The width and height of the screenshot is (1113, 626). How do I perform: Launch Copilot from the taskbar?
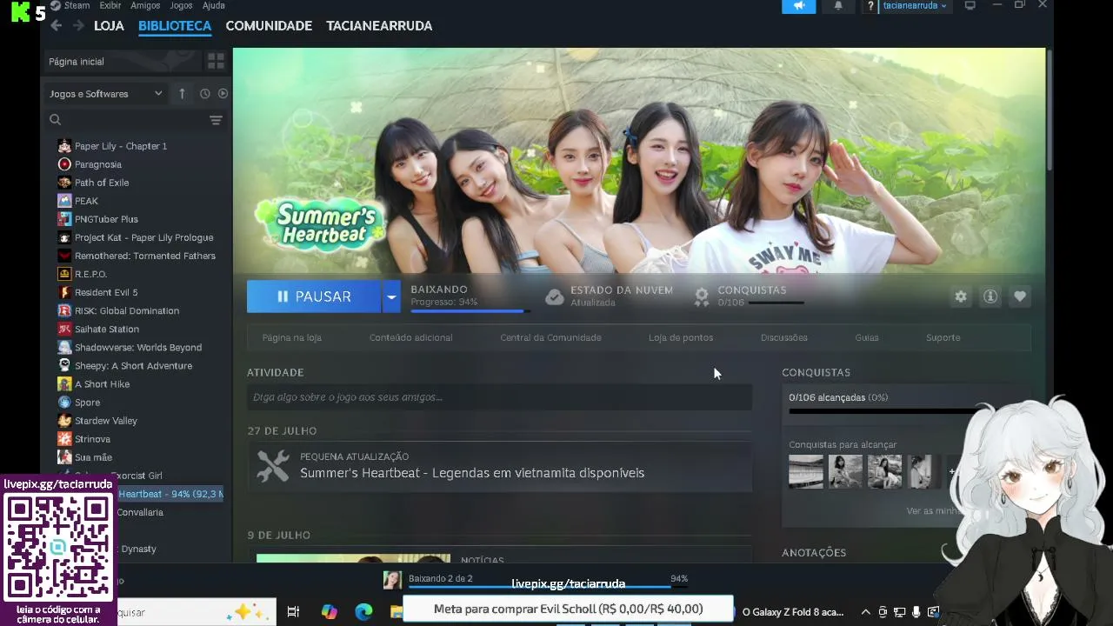[330, 612]
